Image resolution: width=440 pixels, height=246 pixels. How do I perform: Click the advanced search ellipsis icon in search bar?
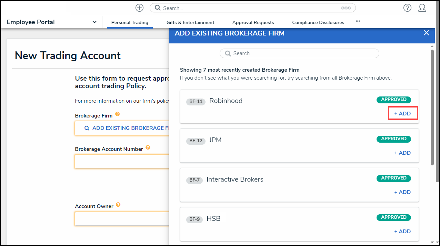(x=346, y=8)
